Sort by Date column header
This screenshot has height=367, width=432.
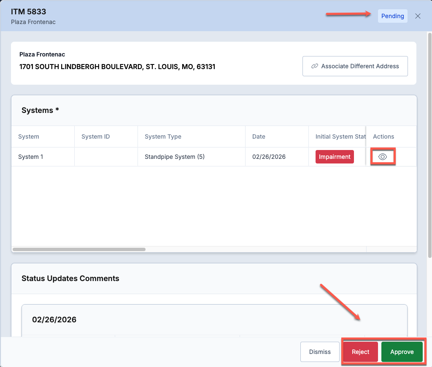(x=277, y=137)
